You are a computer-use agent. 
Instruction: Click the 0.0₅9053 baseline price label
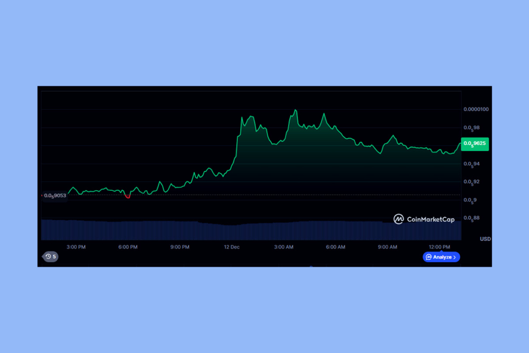point(55,195)
